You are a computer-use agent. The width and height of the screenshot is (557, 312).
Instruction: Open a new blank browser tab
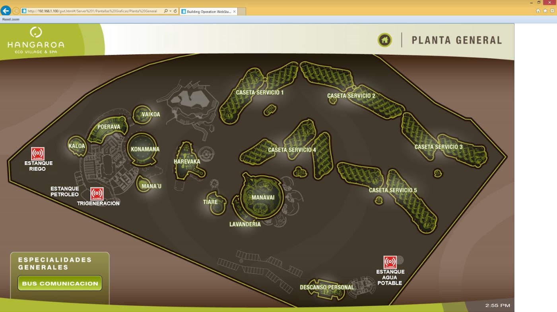coord(242,12)
